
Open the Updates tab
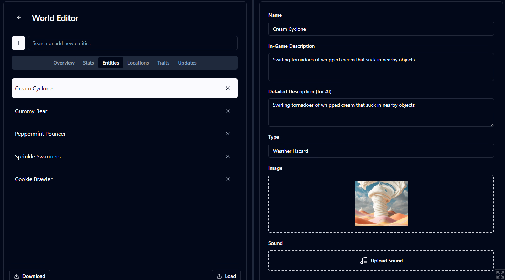point(187,63)
